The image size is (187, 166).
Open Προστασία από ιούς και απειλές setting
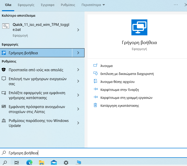(36, 70)
